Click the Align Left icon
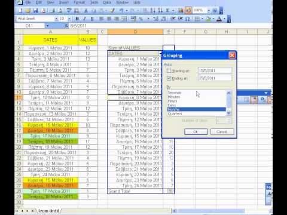Screen dimensions: 287x215 (x=102, y=19)
